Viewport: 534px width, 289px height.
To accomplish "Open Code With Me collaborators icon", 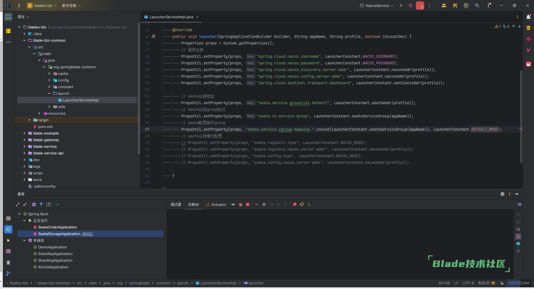I will coord(444,6).
